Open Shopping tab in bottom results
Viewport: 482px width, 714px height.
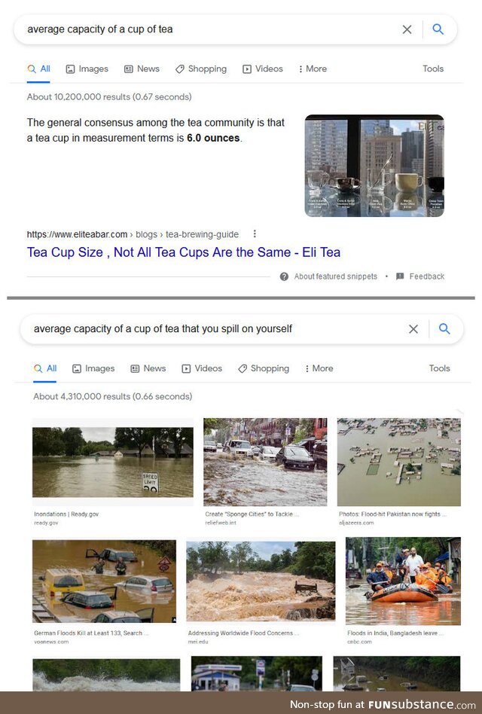[x=264, y=368]
